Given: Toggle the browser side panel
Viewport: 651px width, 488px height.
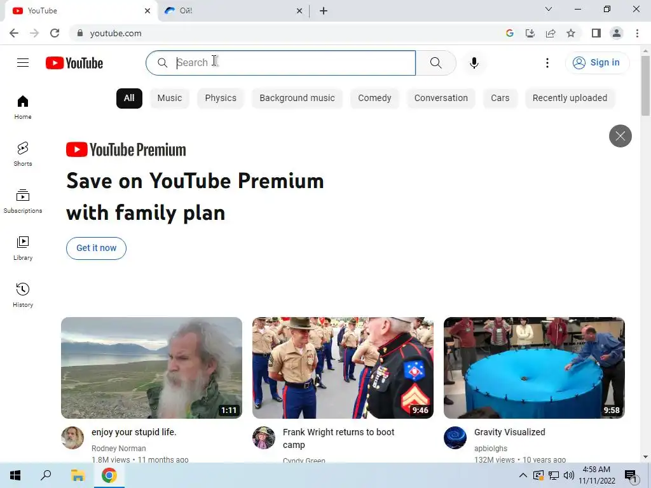Looking at the screenshot, I should (x=596, y=33).
